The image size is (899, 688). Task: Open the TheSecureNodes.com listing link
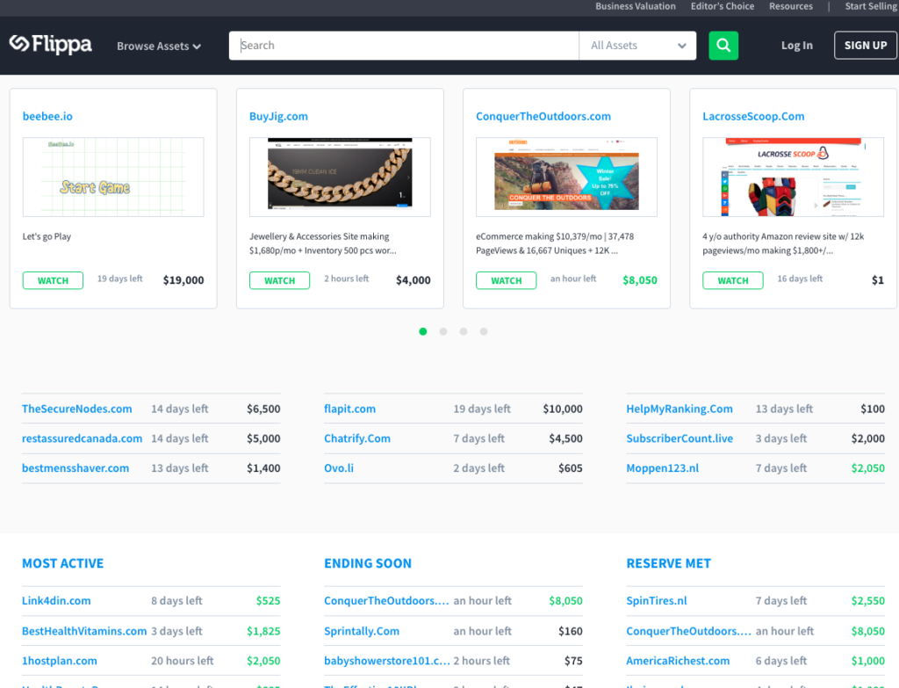coord(77,409)
